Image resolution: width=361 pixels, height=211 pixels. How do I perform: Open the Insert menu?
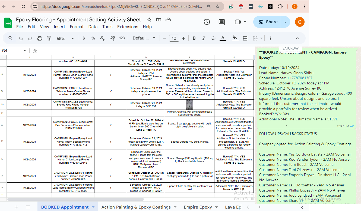(59, 27)
